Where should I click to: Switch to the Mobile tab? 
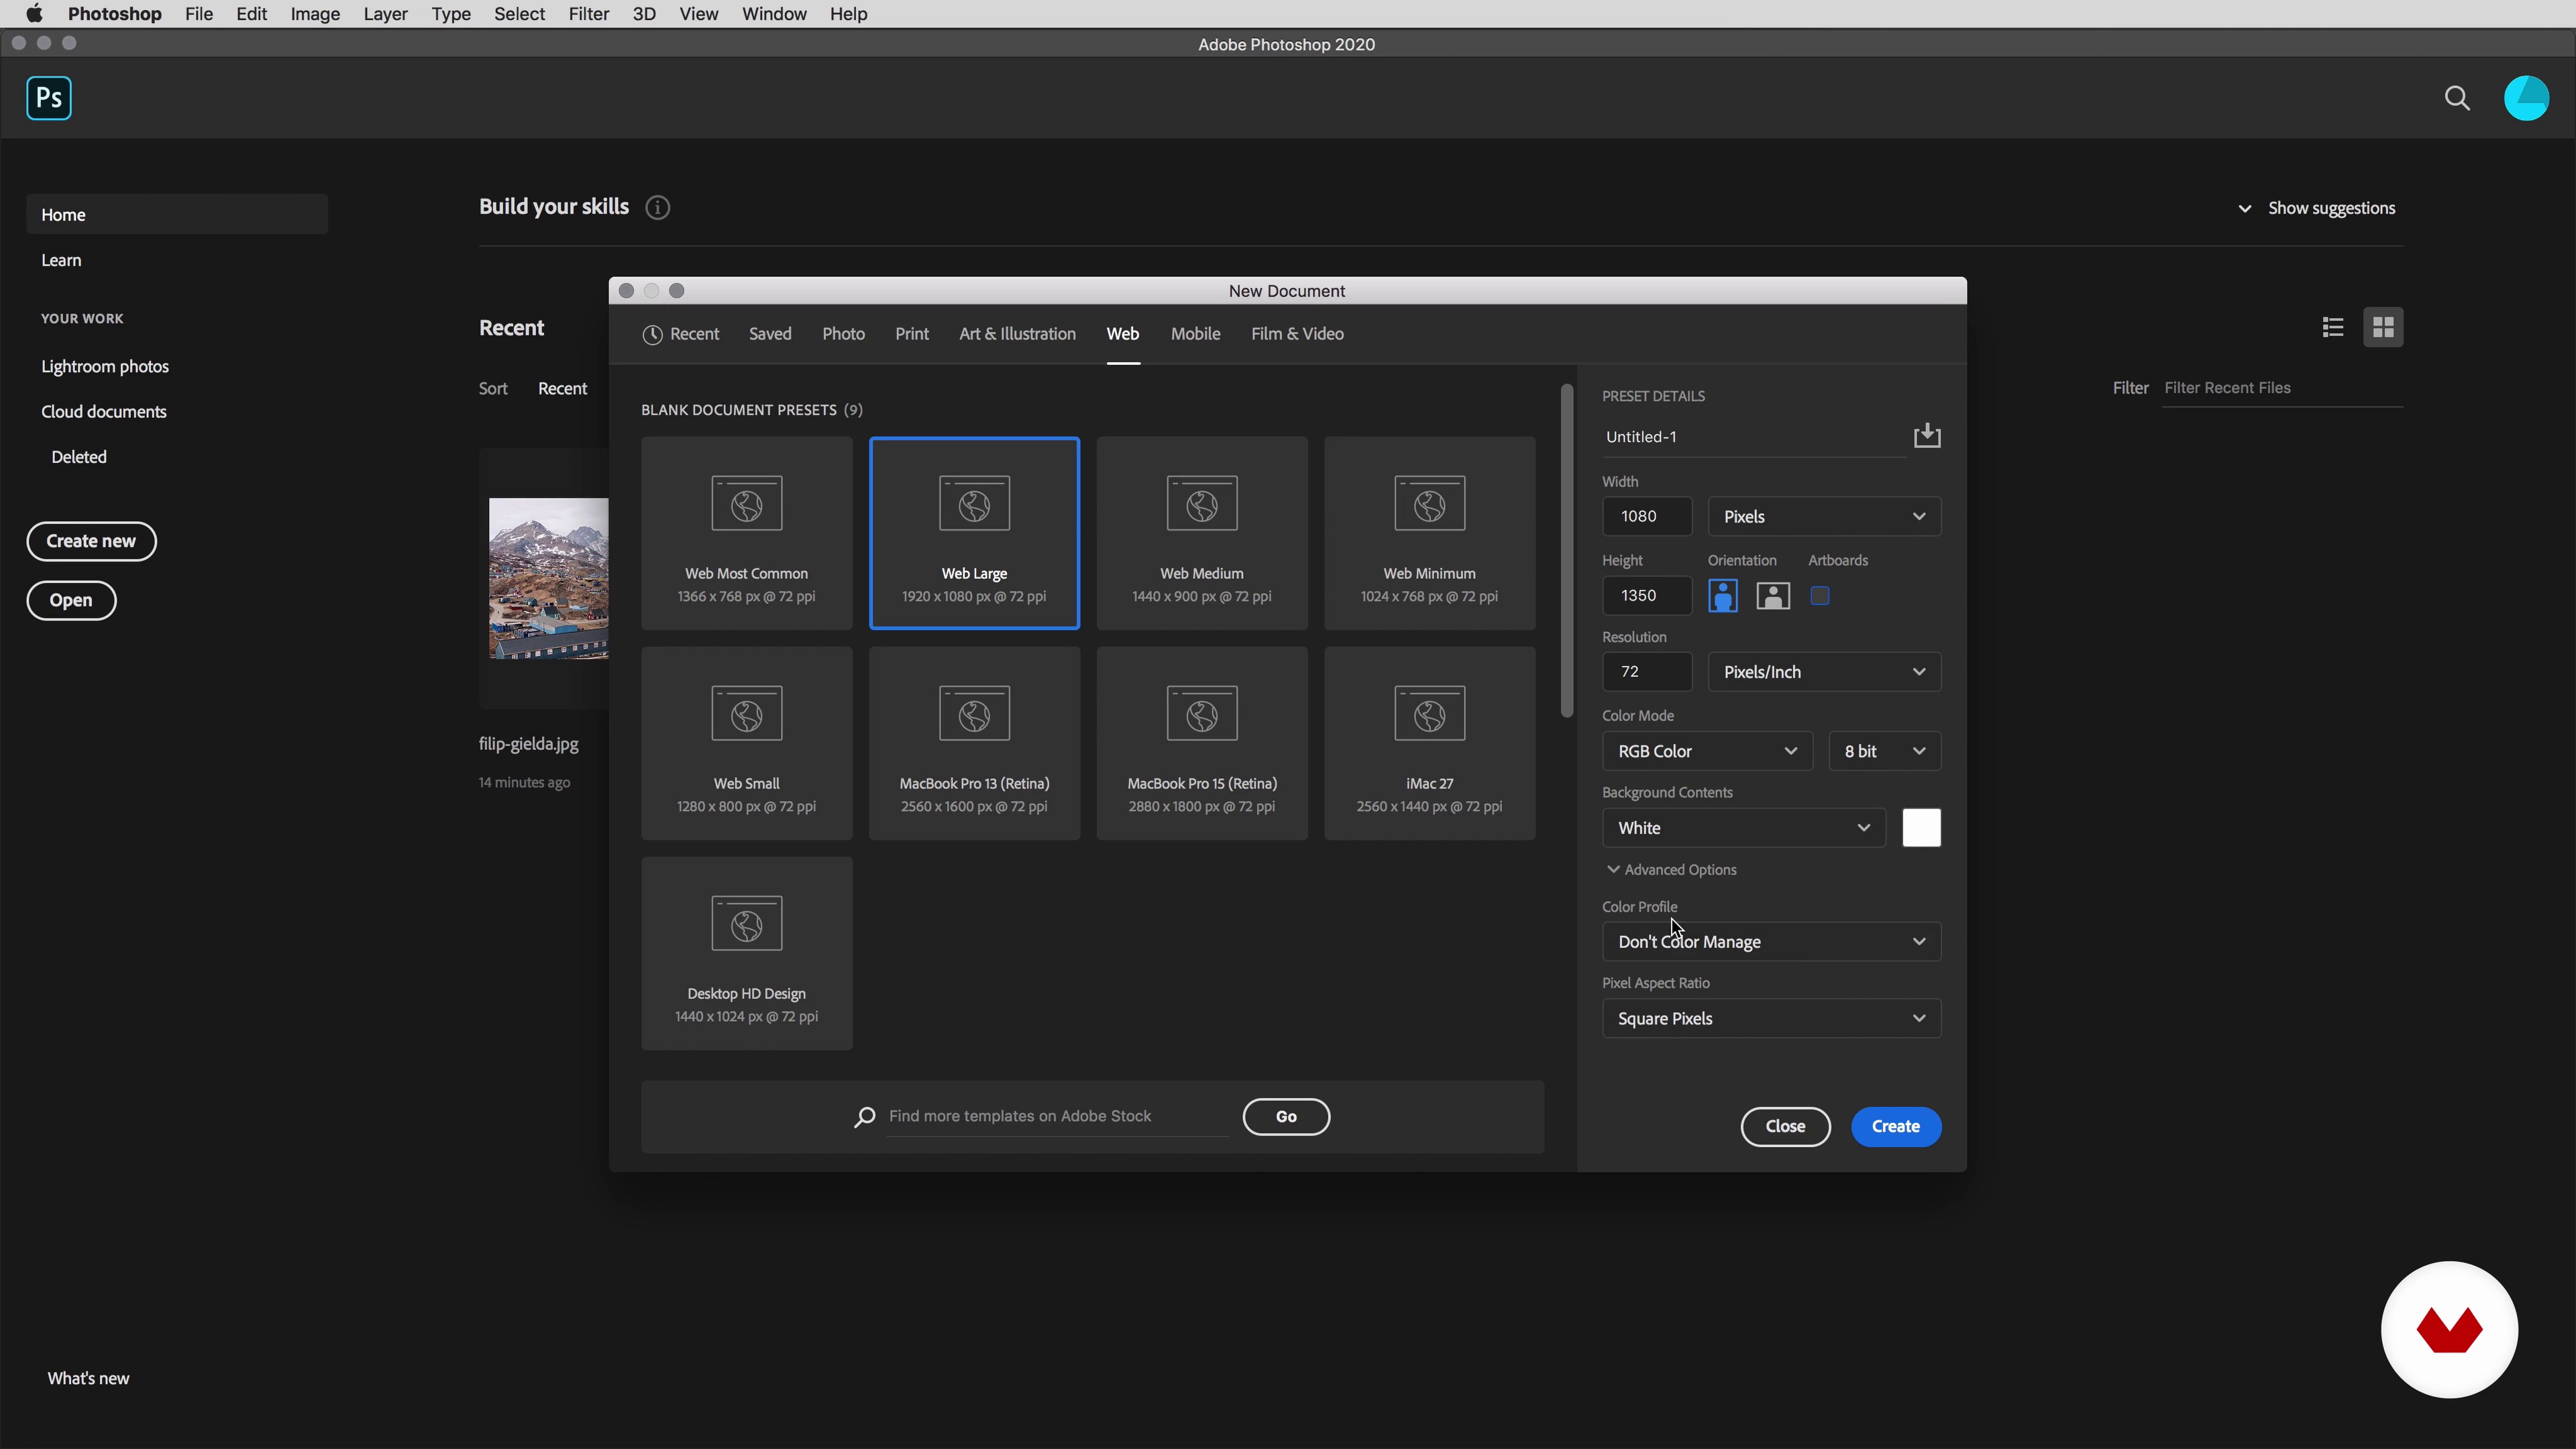pyautogui.click(x=1195, y=334)
